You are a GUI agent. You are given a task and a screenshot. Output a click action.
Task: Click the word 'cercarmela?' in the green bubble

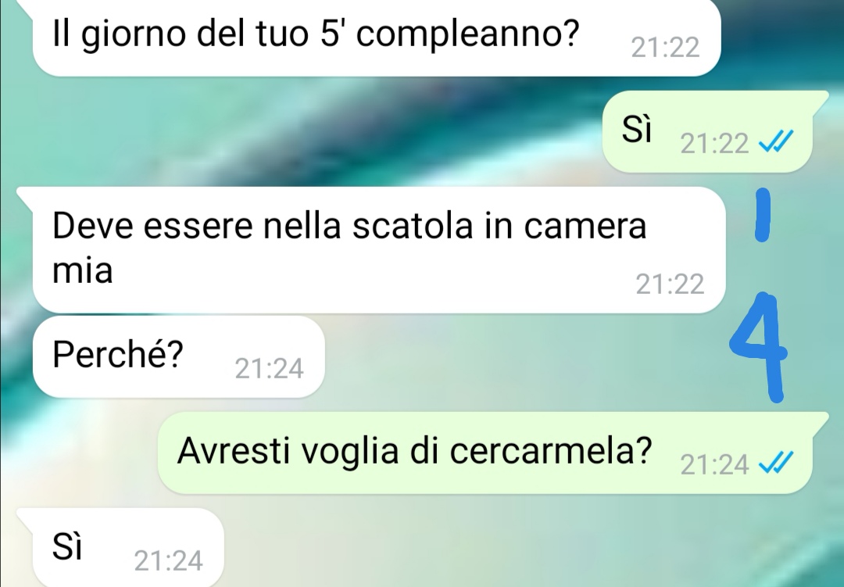pos(551,450)
